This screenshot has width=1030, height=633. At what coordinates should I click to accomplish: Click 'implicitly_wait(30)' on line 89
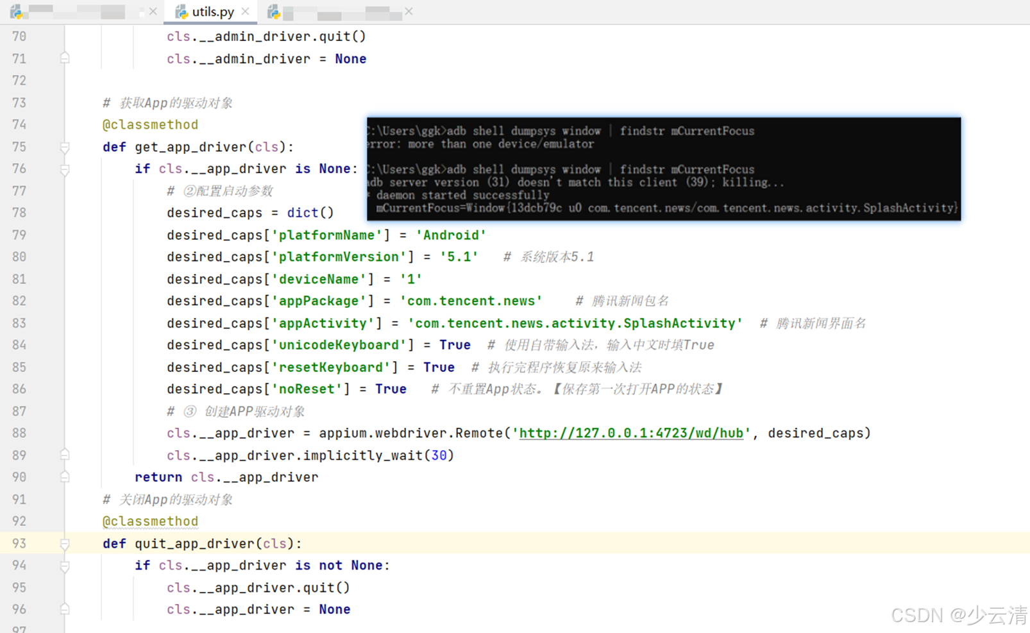pos(378,455)
